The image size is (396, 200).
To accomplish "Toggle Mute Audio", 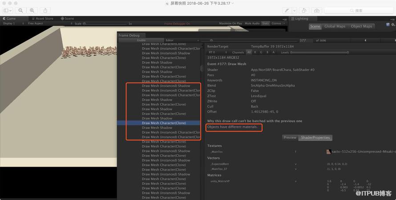I will [252, 23].
